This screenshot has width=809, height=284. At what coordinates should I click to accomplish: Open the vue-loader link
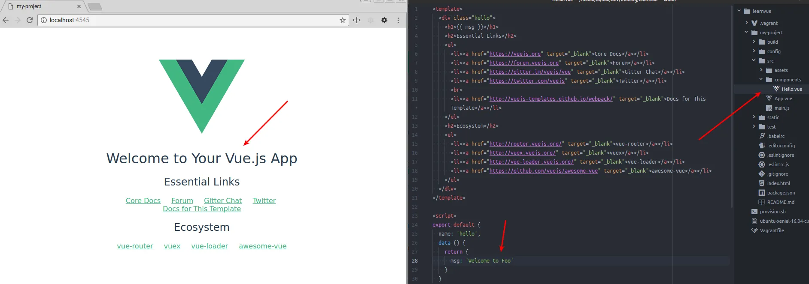point(210,246)
